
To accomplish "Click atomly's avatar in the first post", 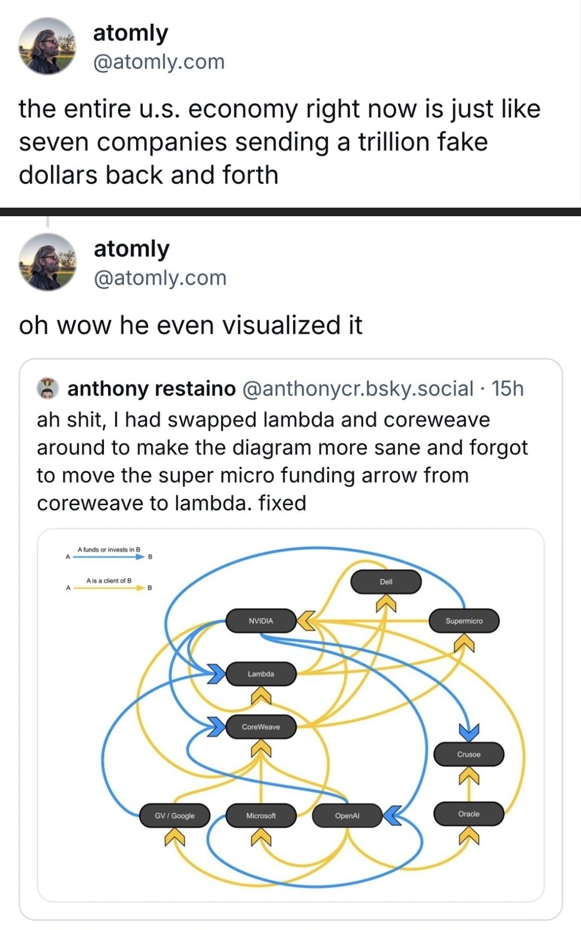I will click(47, 46).
